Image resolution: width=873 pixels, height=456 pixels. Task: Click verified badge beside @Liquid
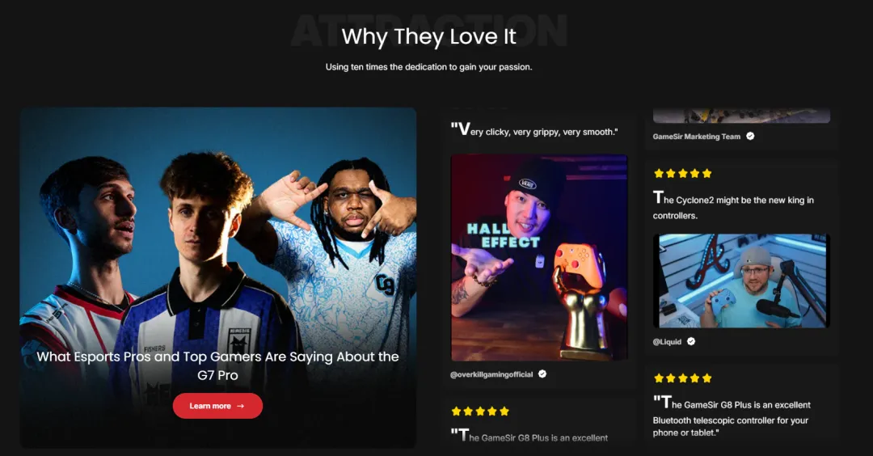pos(691,341)
